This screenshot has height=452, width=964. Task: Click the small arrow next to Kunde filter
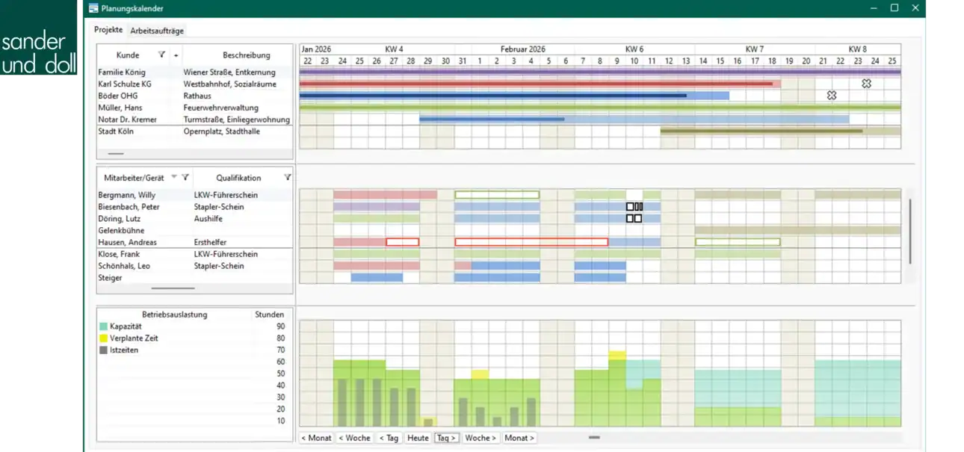tap(176, 55)
